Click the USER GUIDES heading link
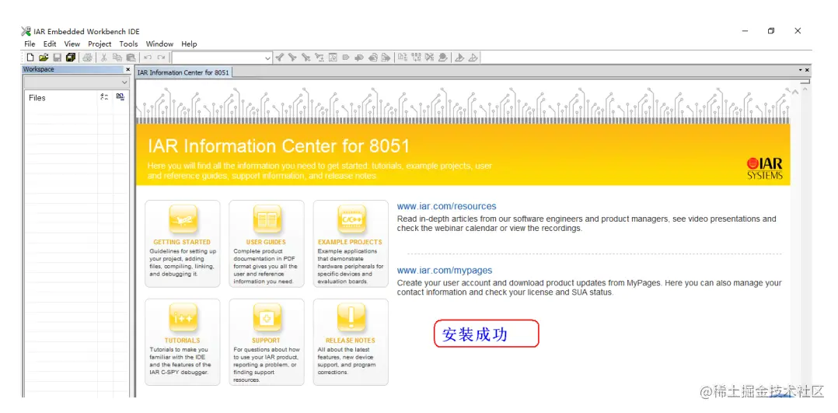The width and height of the screenshot is (838, 413). (x=266, y=242)
